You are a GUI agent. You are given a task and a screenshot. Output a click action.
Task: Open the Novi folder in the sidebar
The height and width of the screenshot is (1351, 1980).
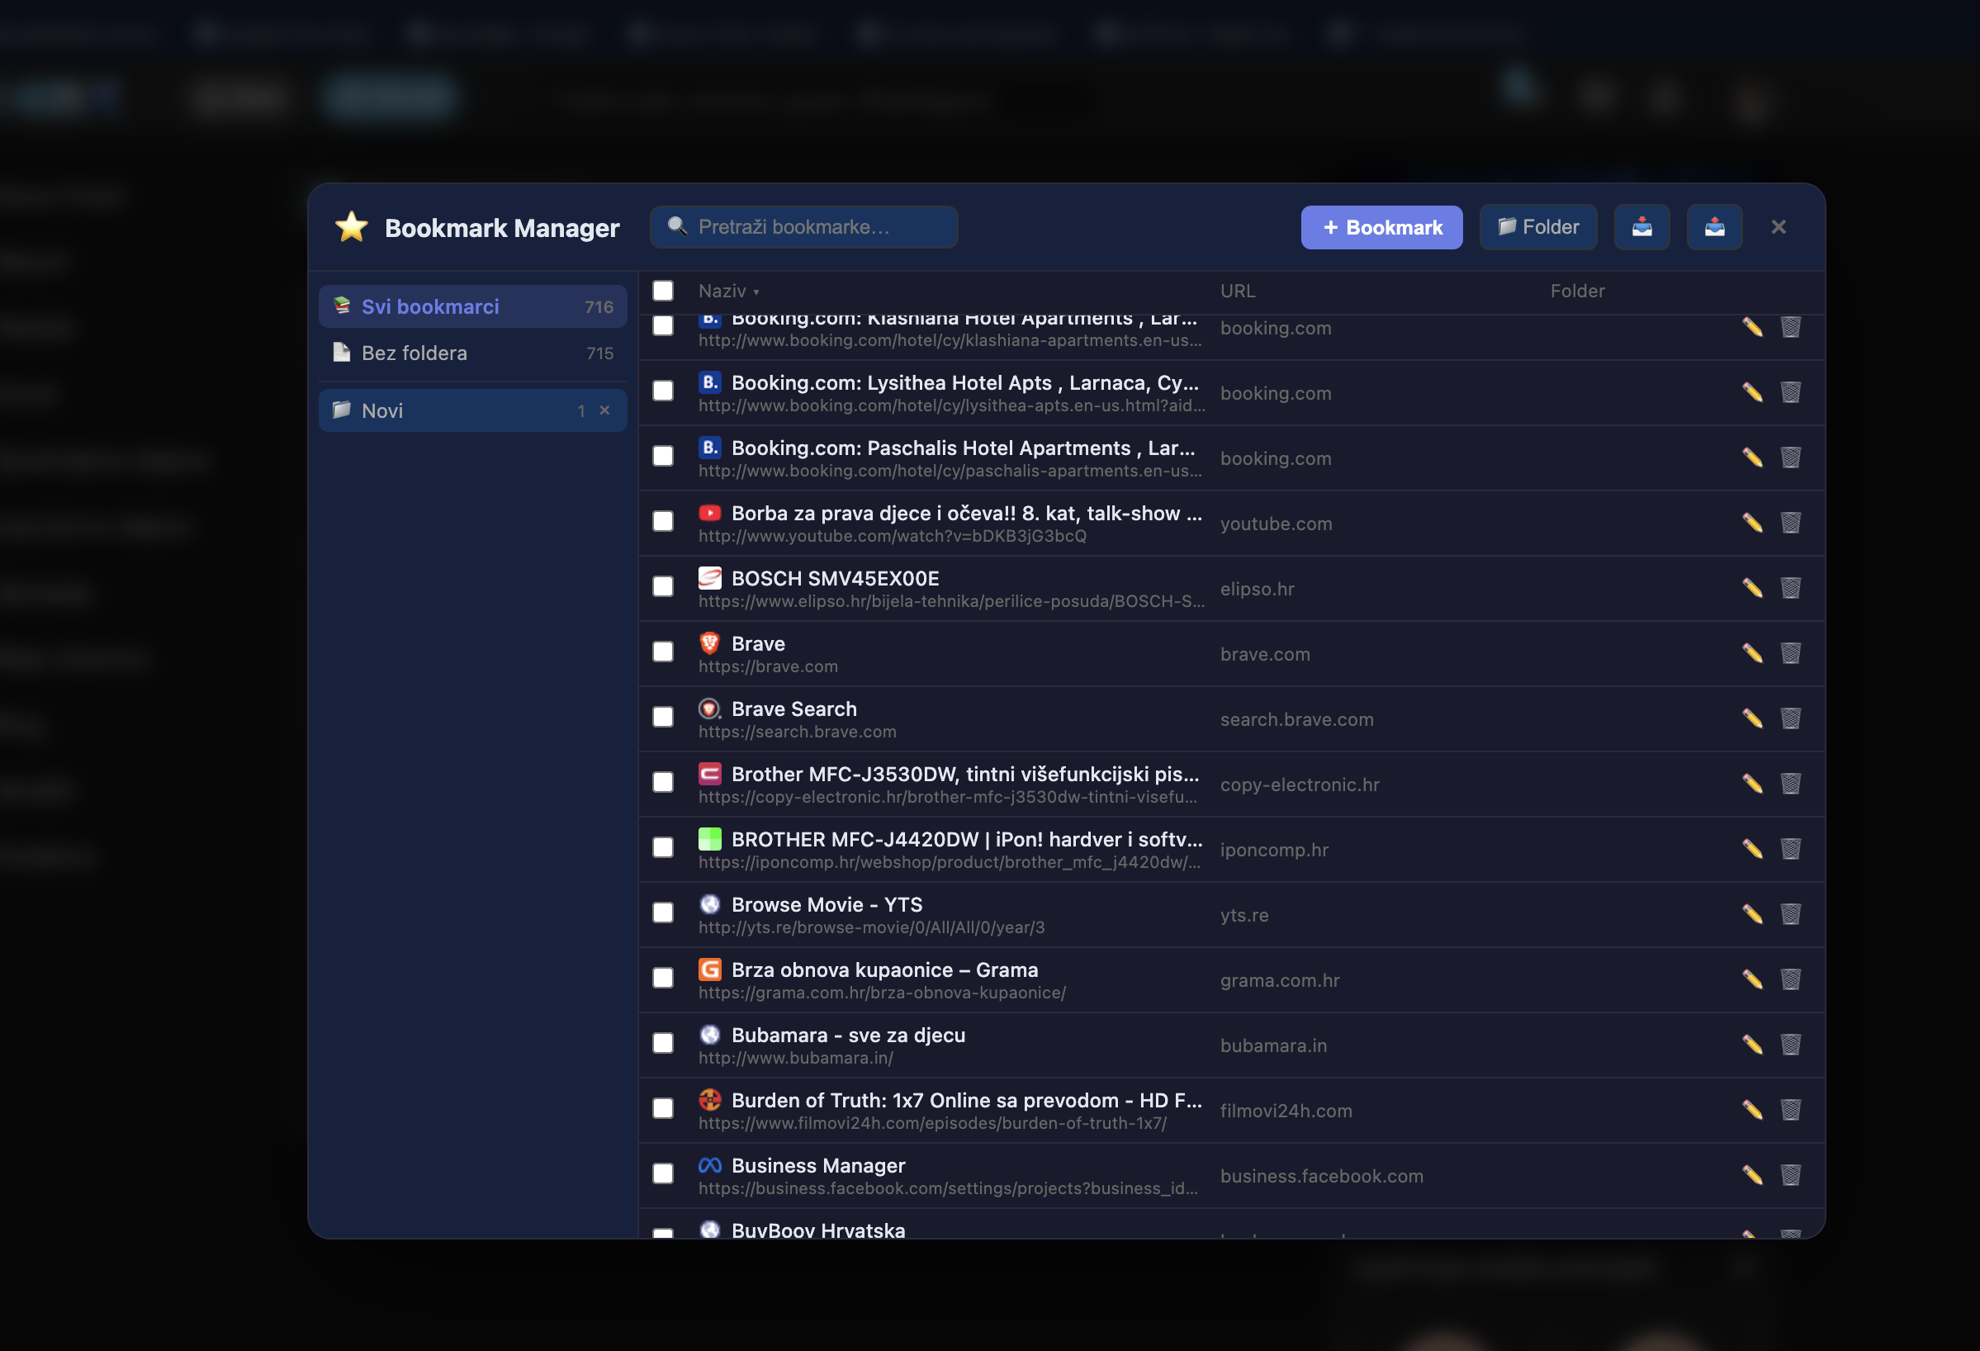coord(382,410)
